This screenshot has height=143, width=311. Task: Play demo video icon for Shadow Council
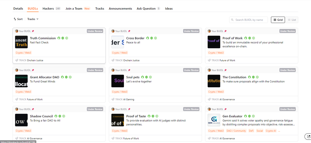[x=64, y=116]
